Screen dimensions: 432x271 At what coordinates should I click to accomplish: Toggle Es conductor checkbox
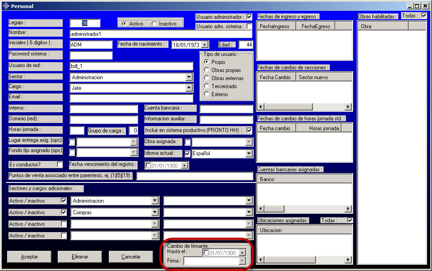pyautogui.click(x=60, y=164)
